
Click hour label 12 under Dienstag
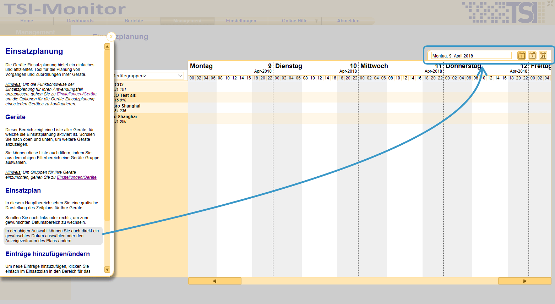tap(320, 78)
